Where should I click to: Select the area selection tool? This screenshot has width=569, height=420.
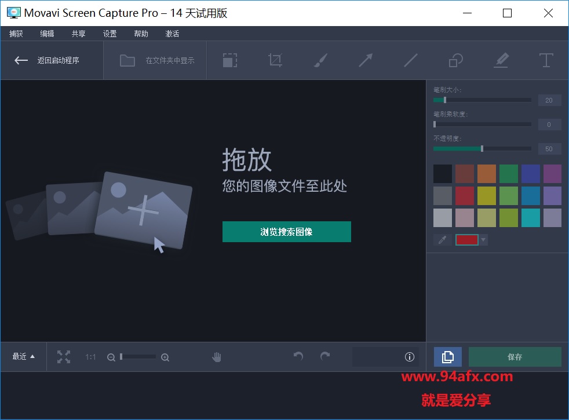click(x=230, y=60)
